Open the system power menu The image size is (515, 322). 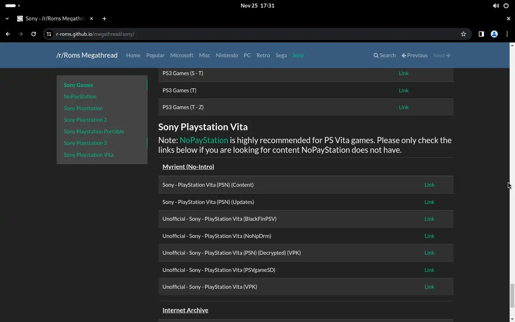tap(506, 6)
